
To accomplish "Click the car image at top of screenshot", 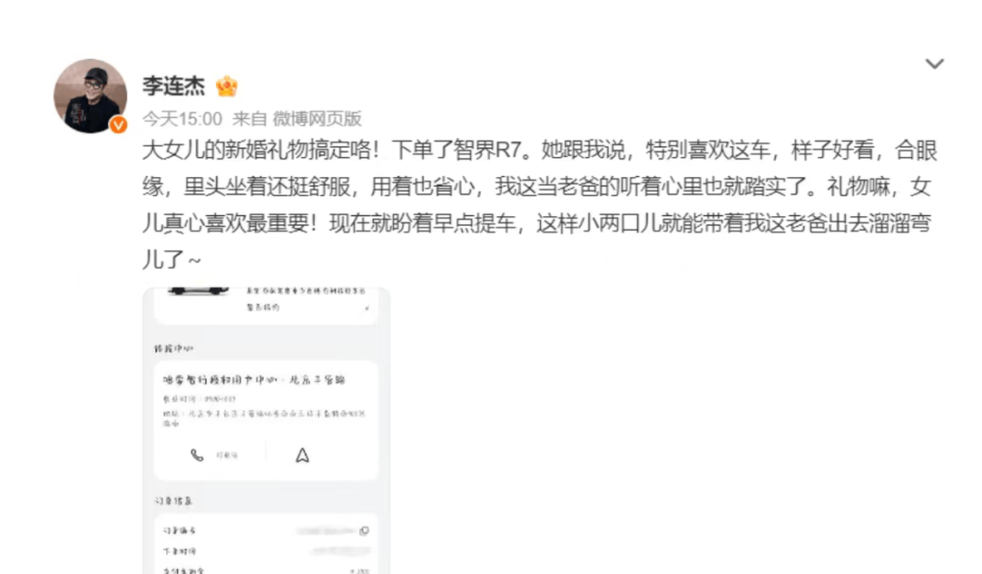I will click(198, 291).
